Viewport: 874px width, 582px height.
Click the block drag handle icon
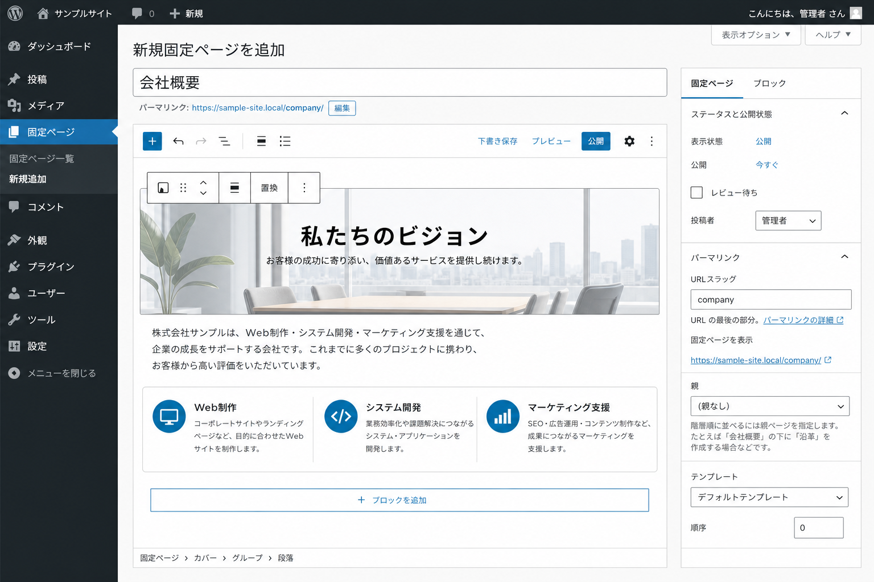(183, 188)
